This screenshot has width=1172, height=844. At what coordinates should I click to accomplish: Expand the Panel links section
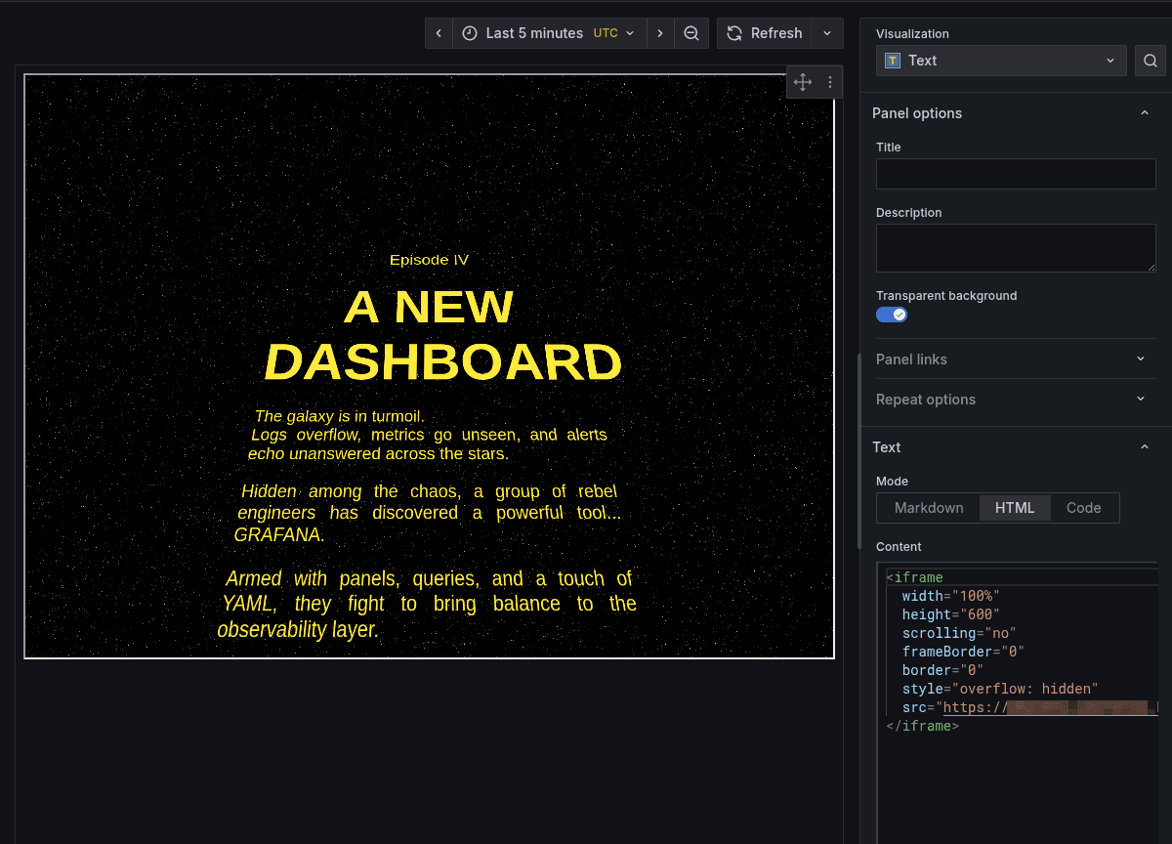click(x=1015, y=359)
